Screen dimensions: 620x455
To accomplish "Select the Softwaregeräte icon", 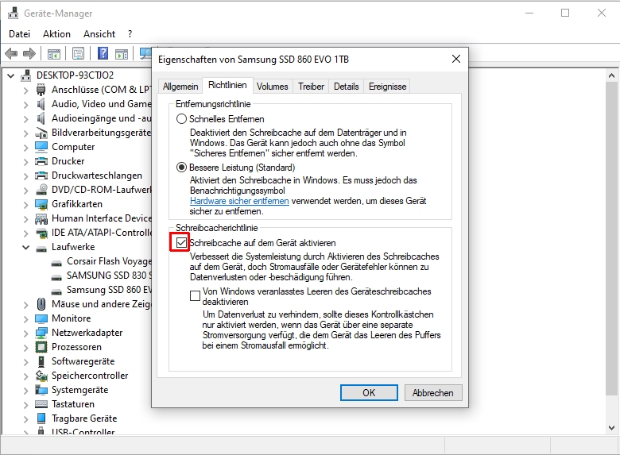I will click(x=41, y=361).
